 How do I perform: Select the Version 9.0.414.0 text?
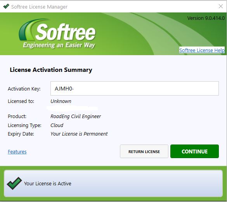[x=206, y=18]
